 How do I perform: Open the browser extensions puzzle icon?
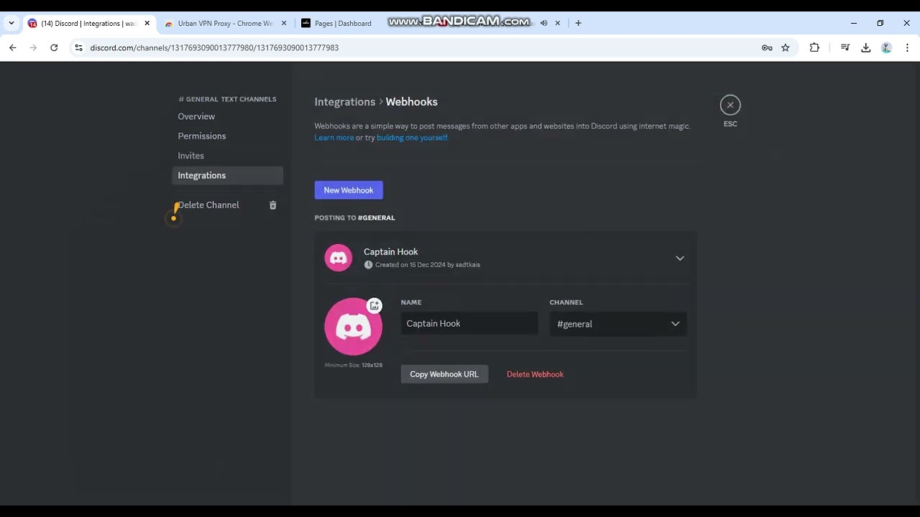pyautogui.click(x=814, y=47)
